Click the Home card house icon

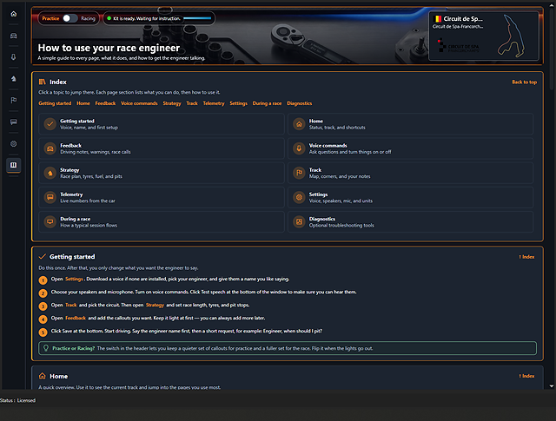(299, 124)
